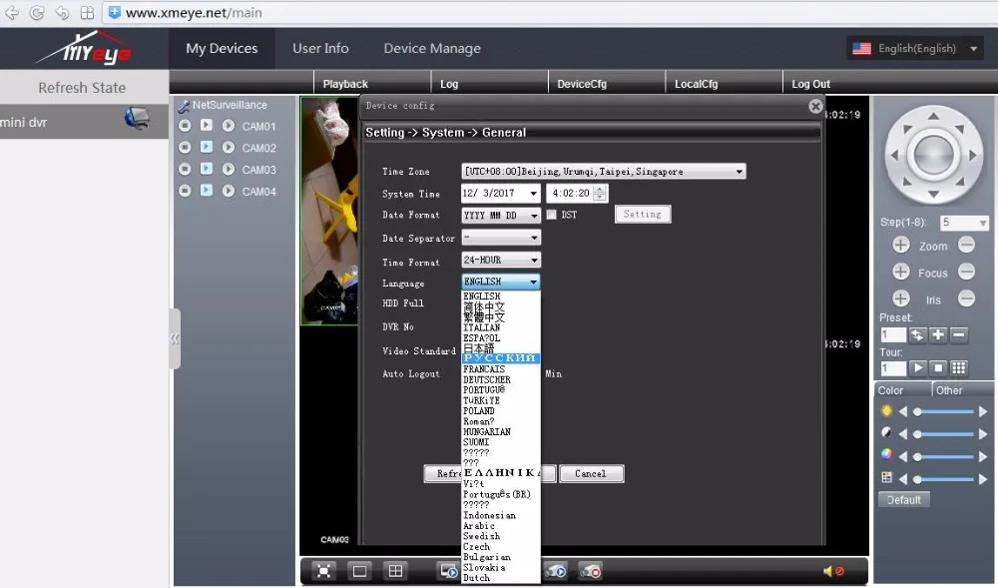Click the round play icon for CAM03
Viewport: 998px width, 588px height.
(229, 170)
